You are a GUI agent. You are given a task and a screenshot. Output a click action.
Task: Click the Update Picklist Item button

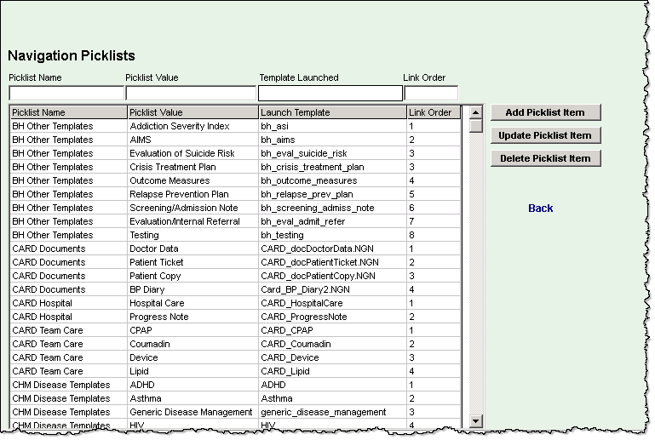(x=545, y=135)
